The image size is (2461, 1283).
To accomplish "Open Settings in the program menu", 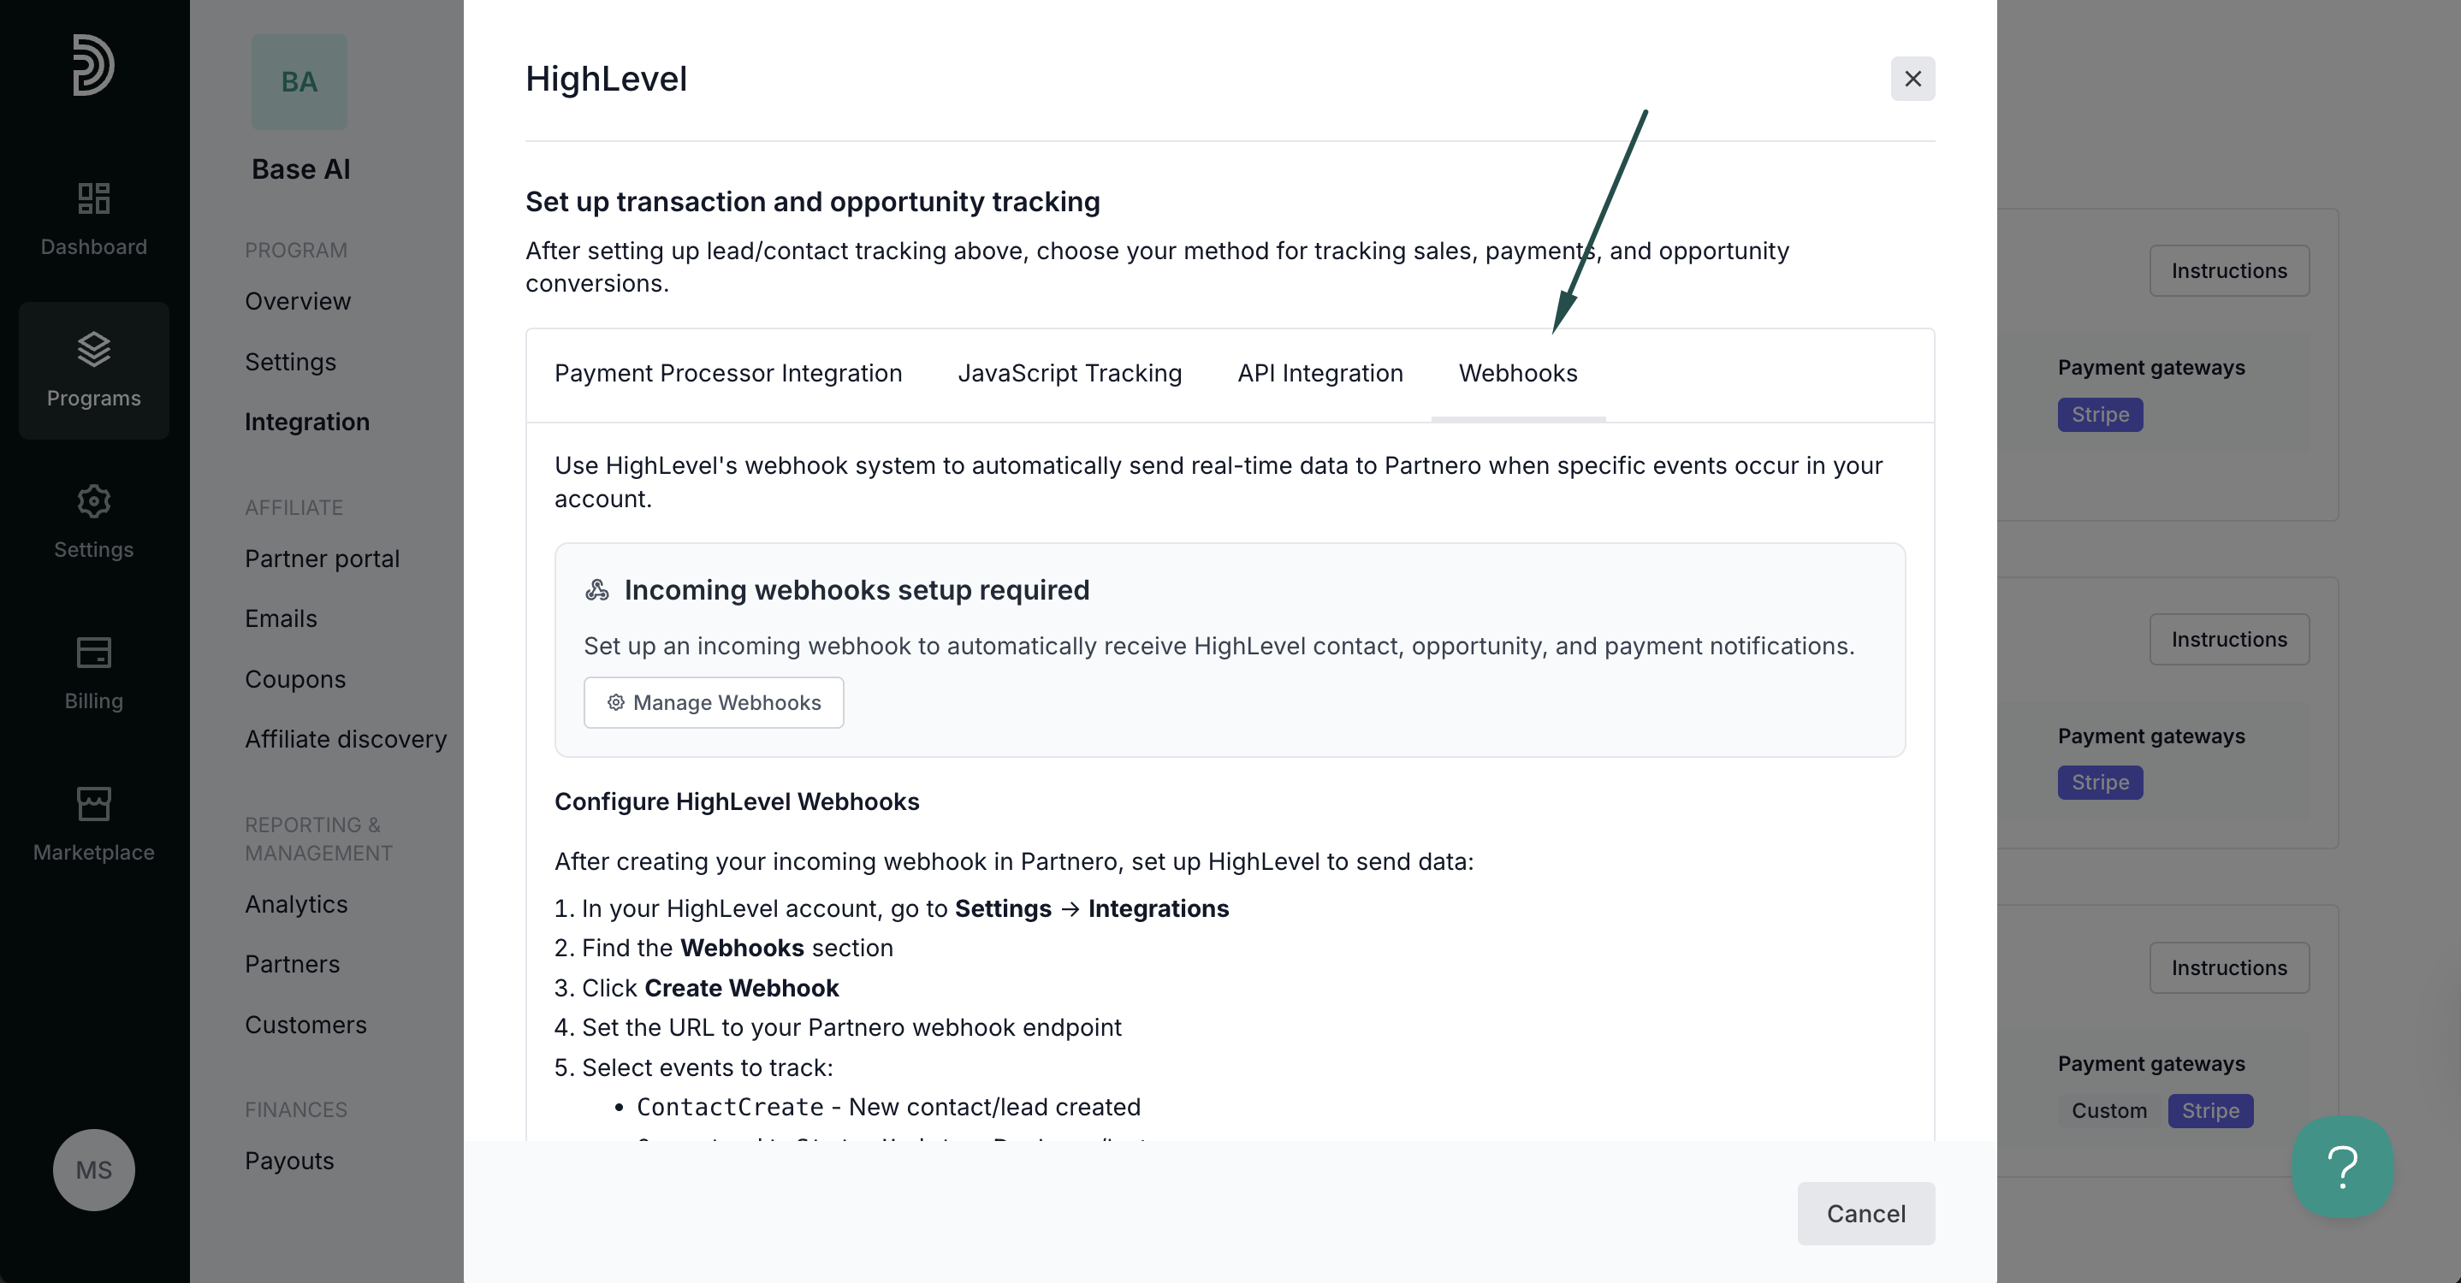I will [x=290, y=362].
